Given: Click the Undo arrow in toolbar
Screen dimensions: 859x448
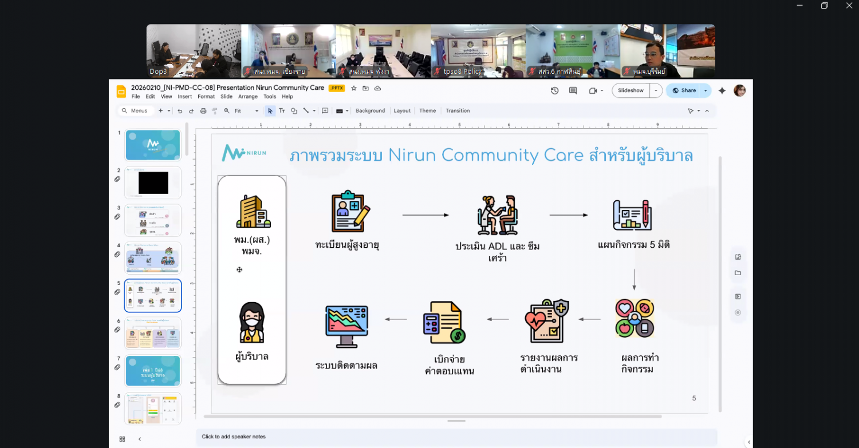Looking at the screenshot, I should [180, 111].
